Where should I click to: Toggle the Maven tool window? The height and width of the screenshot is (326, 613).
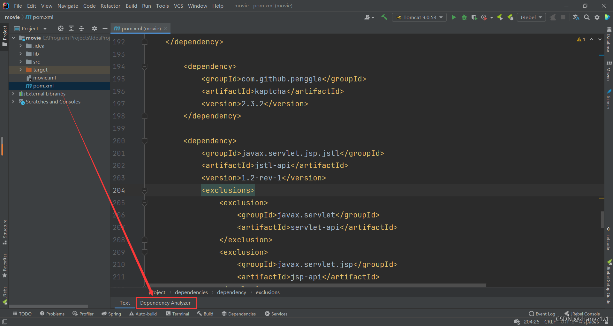(x=609, y=71)
